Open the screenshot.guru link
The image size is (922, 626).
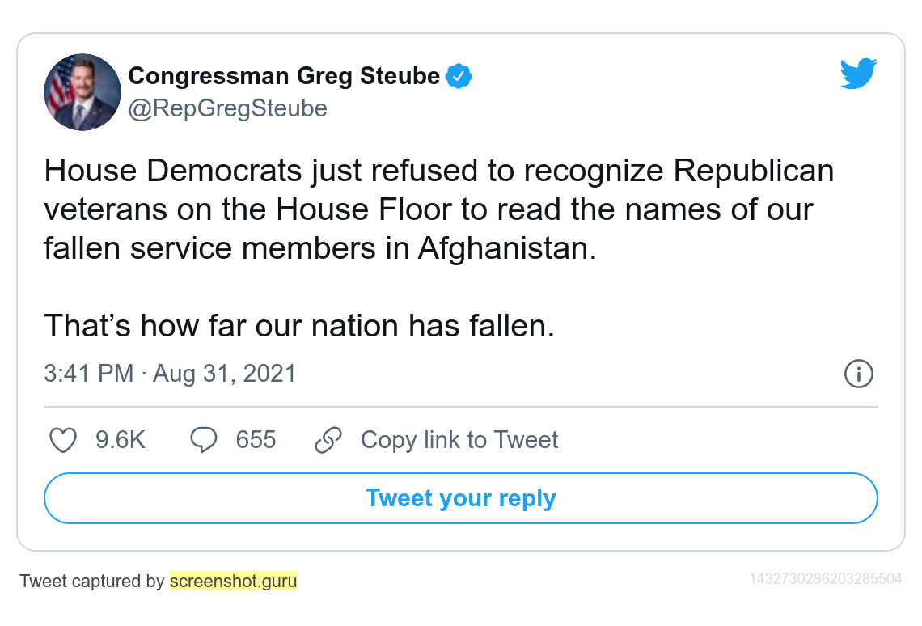234,582
